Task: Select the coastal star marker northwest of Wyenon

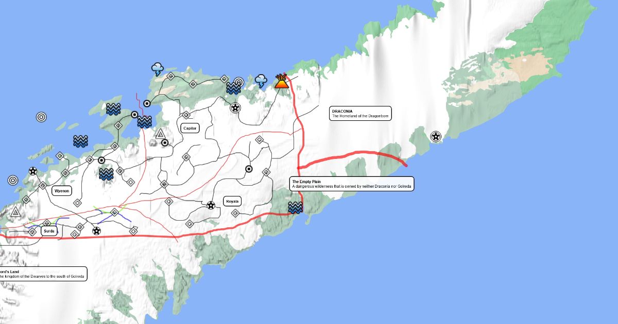Action: pyautogui.click(x=32, y=171)
